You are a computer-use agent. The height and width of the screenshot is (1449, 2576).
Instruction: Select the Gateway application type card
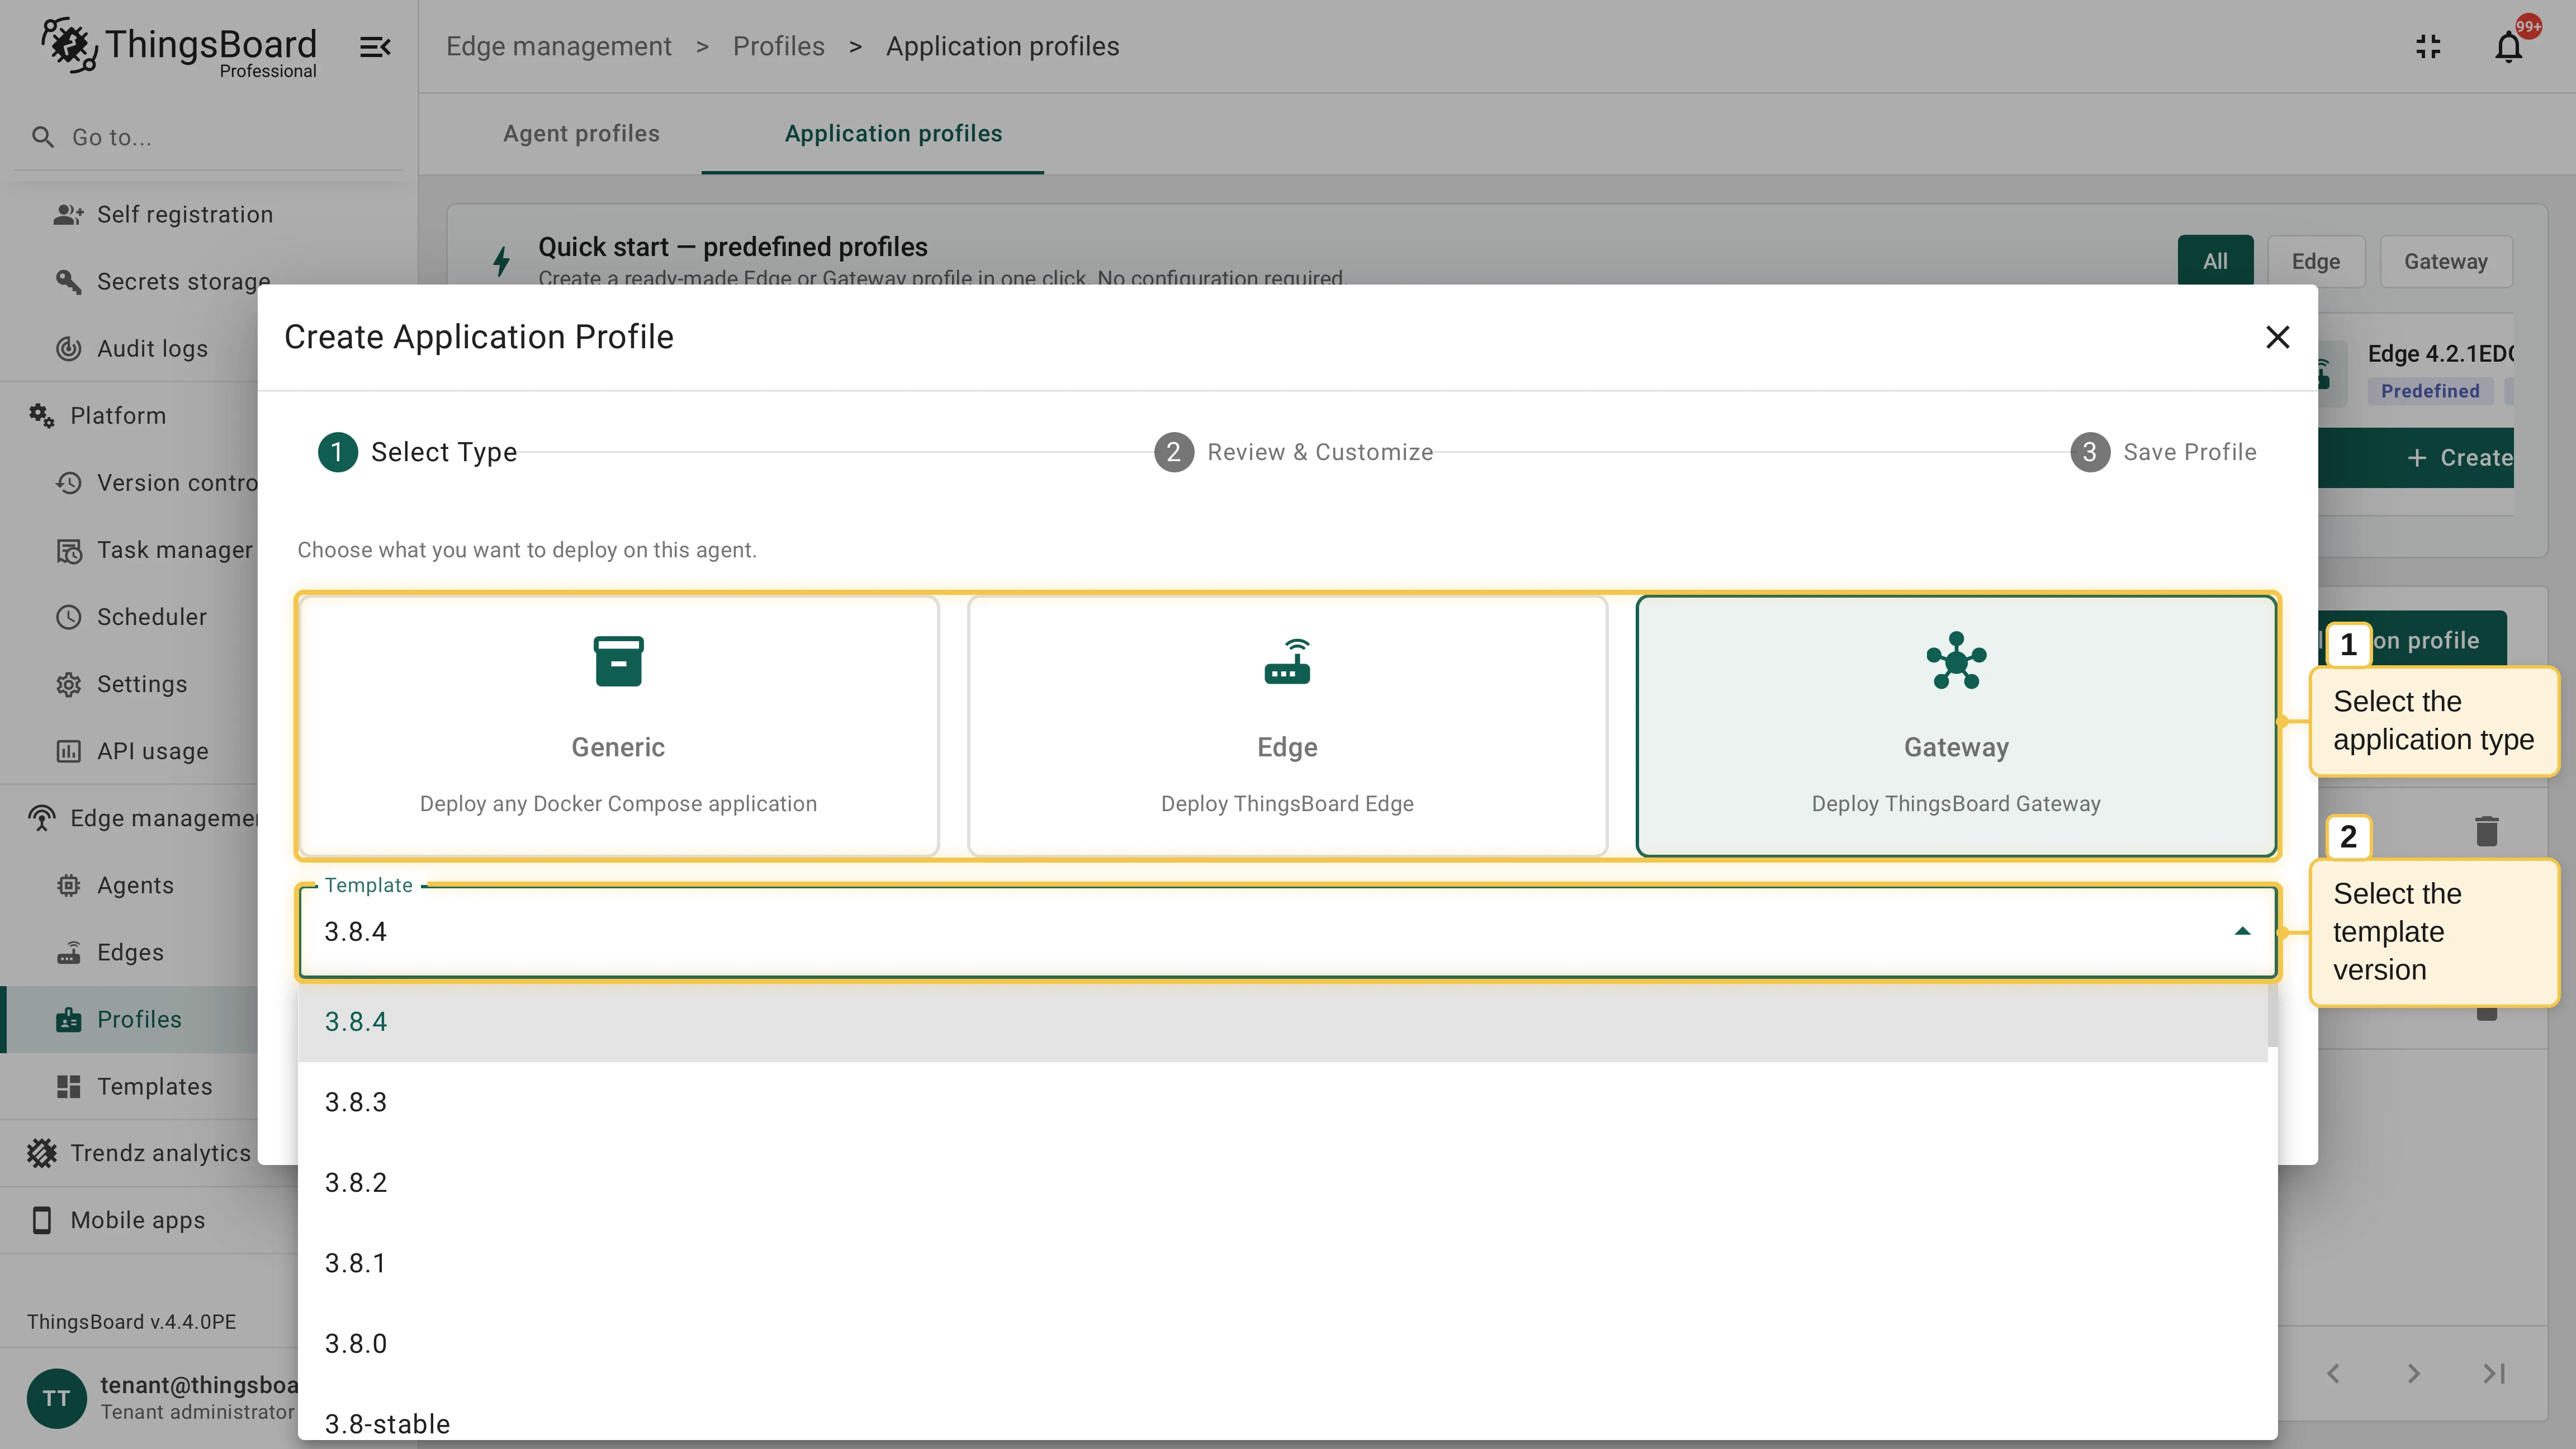click(1956, 726)
